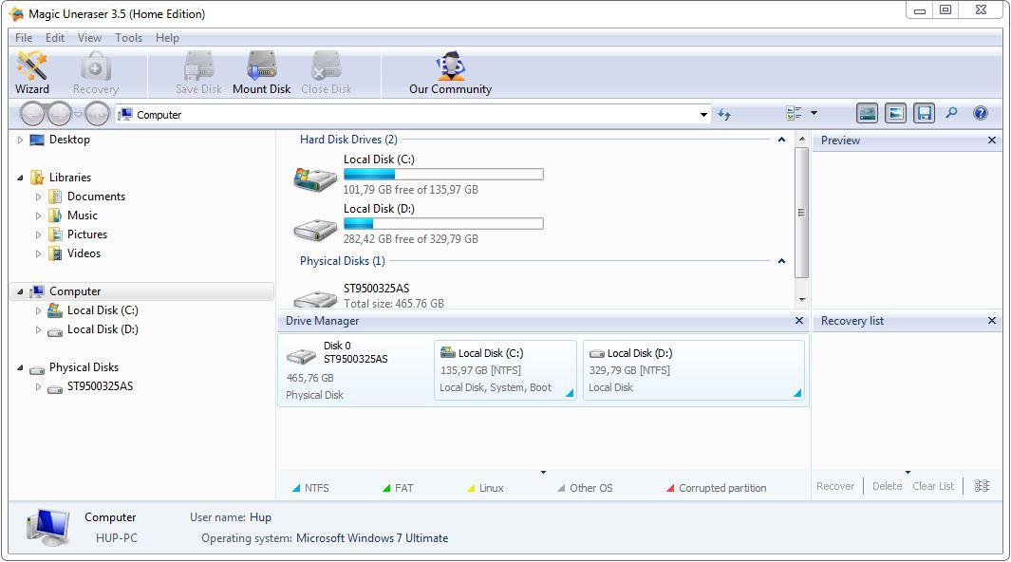Collapse the Physical Disks tree node
The width and height of the screenshot is (1011, 562).
point(20,367)
